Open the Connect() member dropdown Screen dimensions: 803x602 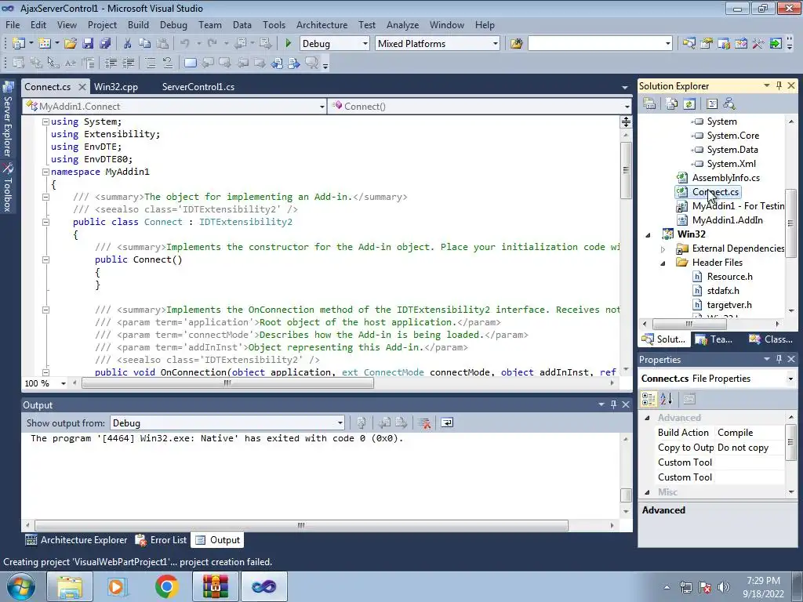pyautogui.click(x=627, y=107)
